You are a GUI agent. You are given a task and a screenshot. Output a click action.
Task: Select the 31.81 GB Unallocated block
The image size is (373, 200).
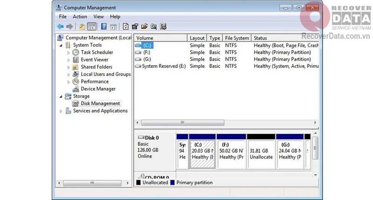[x=261, y=151]
